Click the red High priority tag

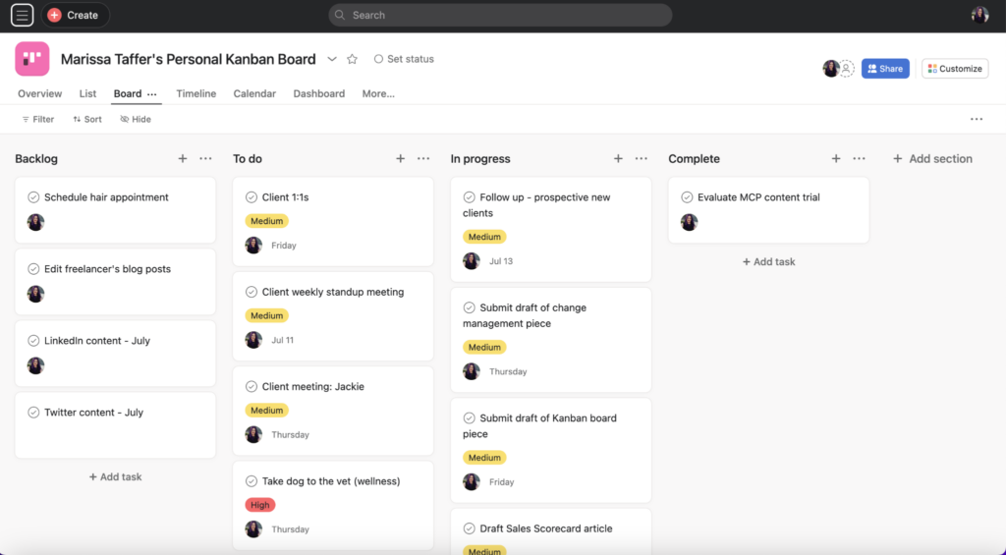[x=259, y=505]
